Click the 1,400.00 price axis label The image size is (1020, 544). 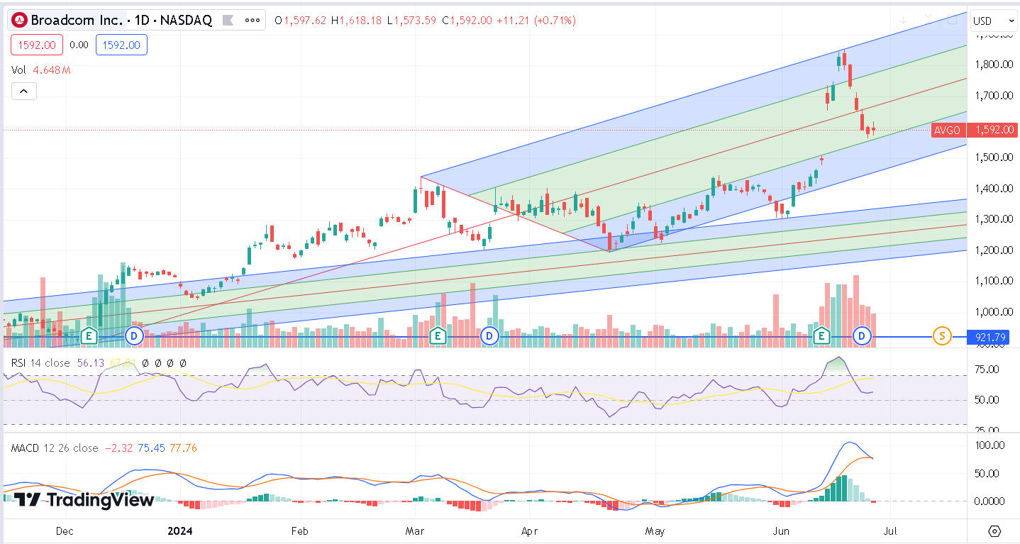click(x=994, y=188)
